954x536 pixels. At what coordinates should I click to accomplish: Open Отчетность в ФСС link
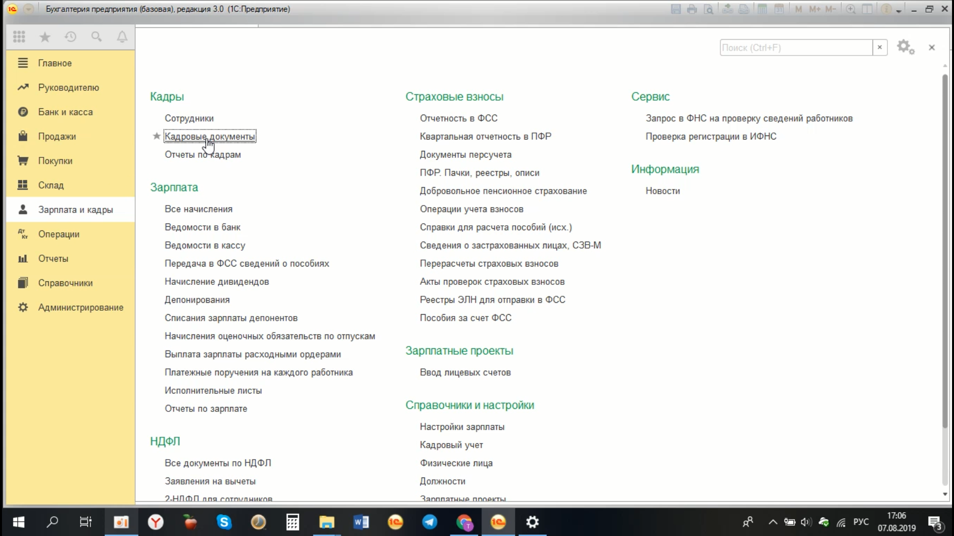pyautogui.click(x=458, y=118)
